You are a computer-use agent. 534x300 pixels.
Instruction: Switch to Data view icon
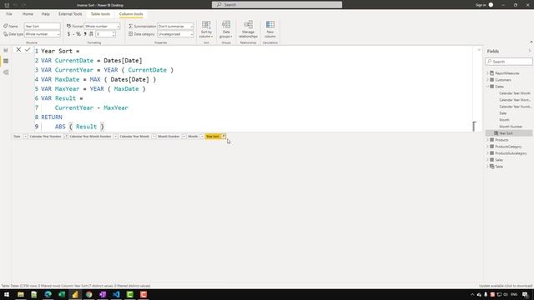[x=6, y=61]
